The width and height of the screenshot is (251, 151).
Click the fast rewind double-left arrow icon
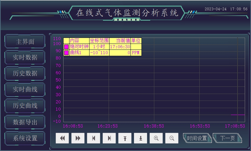click(62, 138)
